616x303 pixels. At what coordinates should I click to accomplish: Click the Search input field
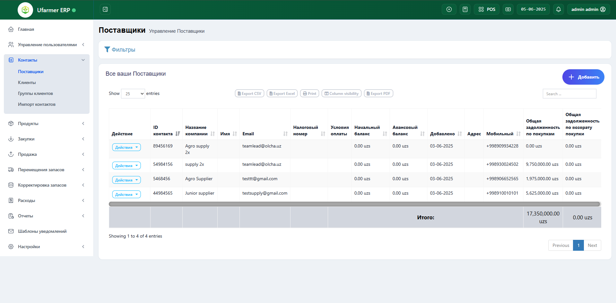pyautogui.click(x=569, y=94)
